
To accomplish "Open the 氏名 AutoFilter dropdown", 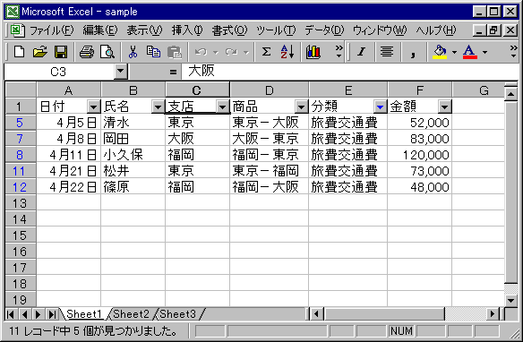I will click(x=158, y=107).
